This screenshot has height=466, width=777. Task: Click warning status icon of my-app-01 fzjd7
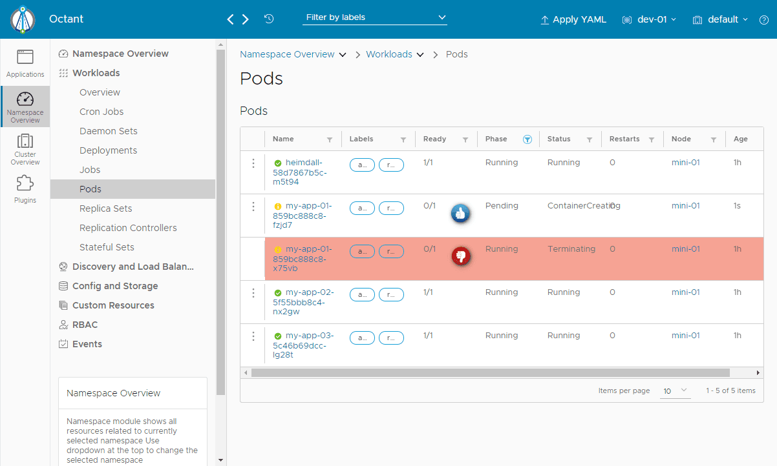pyautogui.click(x=278, y=207)
